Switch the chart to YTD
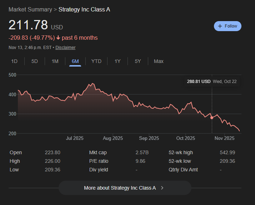This screenshot has height=205, width=255. (x=96, y=61)
